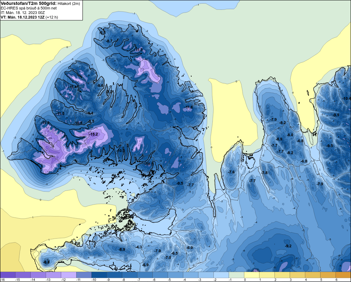The width and height of the screenshot is (351, 282).
Task: Click legend swatch between -13 and -12
Action: [53, 275]
